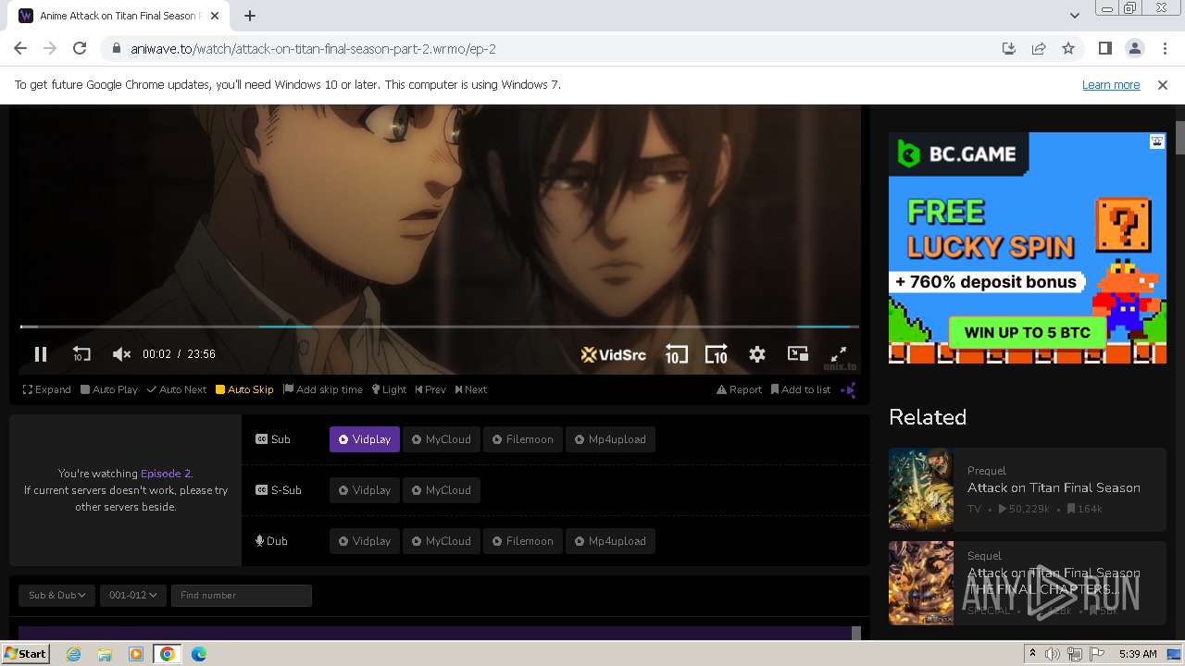The width and height of the screenshot is (1185, 666).
Task: Expand the video player area
Action: [47, 389]
